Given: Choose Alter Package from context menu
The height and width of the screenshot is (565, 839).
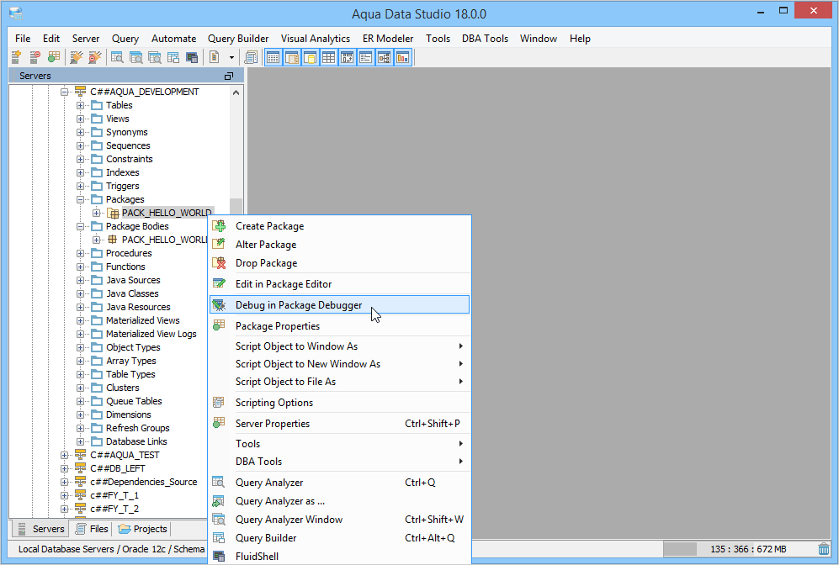Looking at the screenshot, I should (340, 245).
